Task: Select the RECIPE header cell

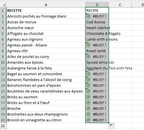Action: (x=97, y=10)
